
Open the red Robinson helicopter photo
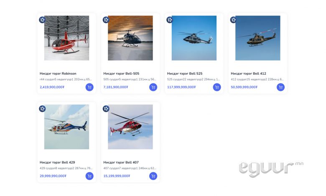[66, 38]
